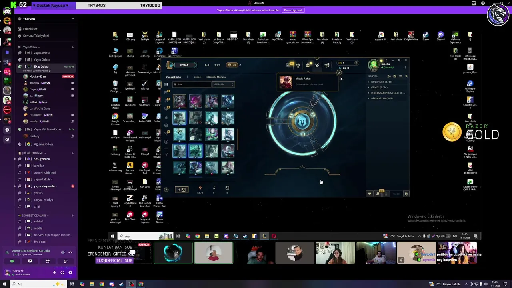Disconnect from the voice call
This screenshot has width=512, height=288.
point(70,252)
